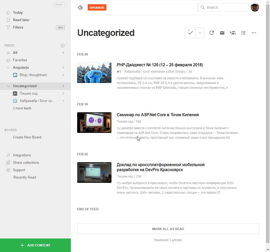This screenshot has width=270, height=252.
Task: Click the Blog | thoughtram feed favicon
Action: click(x=15, y=75)
